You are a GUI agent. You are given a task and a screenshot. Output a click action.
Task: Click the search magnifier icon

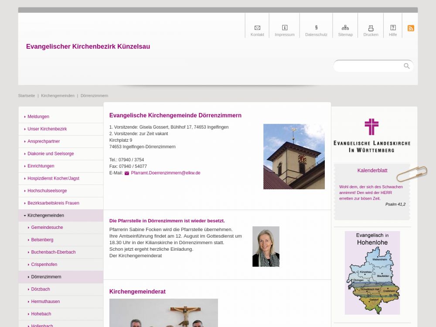[407, 66]
